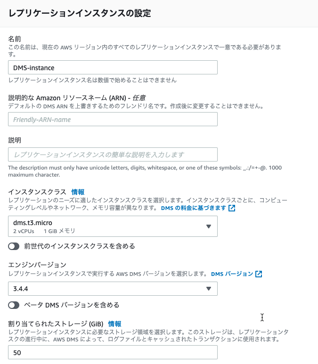Open external link icon beside DMS の料金に基づきます
318x364 pixels.
232,208
